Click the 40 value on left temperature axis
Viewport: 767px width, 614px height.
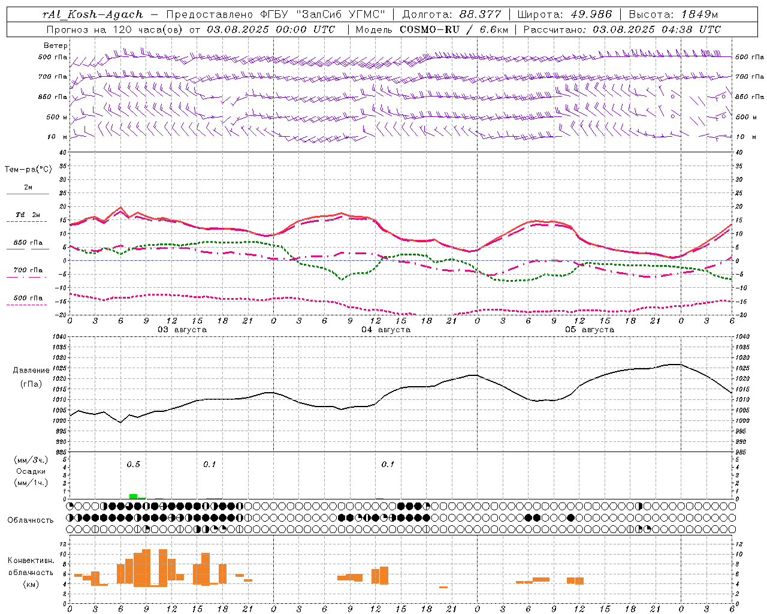click(x=62, y=152)
